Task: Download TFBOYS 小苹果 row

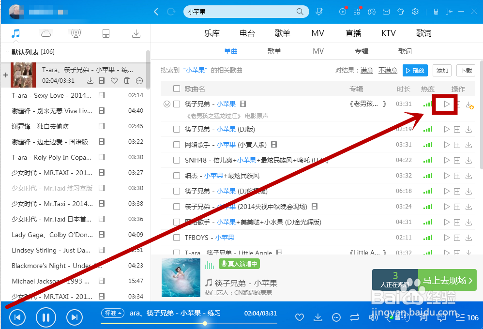Action: pyautogui.click(x=468, y=238)
